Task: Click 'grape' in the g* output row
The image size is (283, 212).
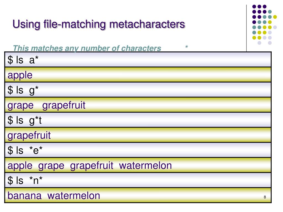Action: 20,106
